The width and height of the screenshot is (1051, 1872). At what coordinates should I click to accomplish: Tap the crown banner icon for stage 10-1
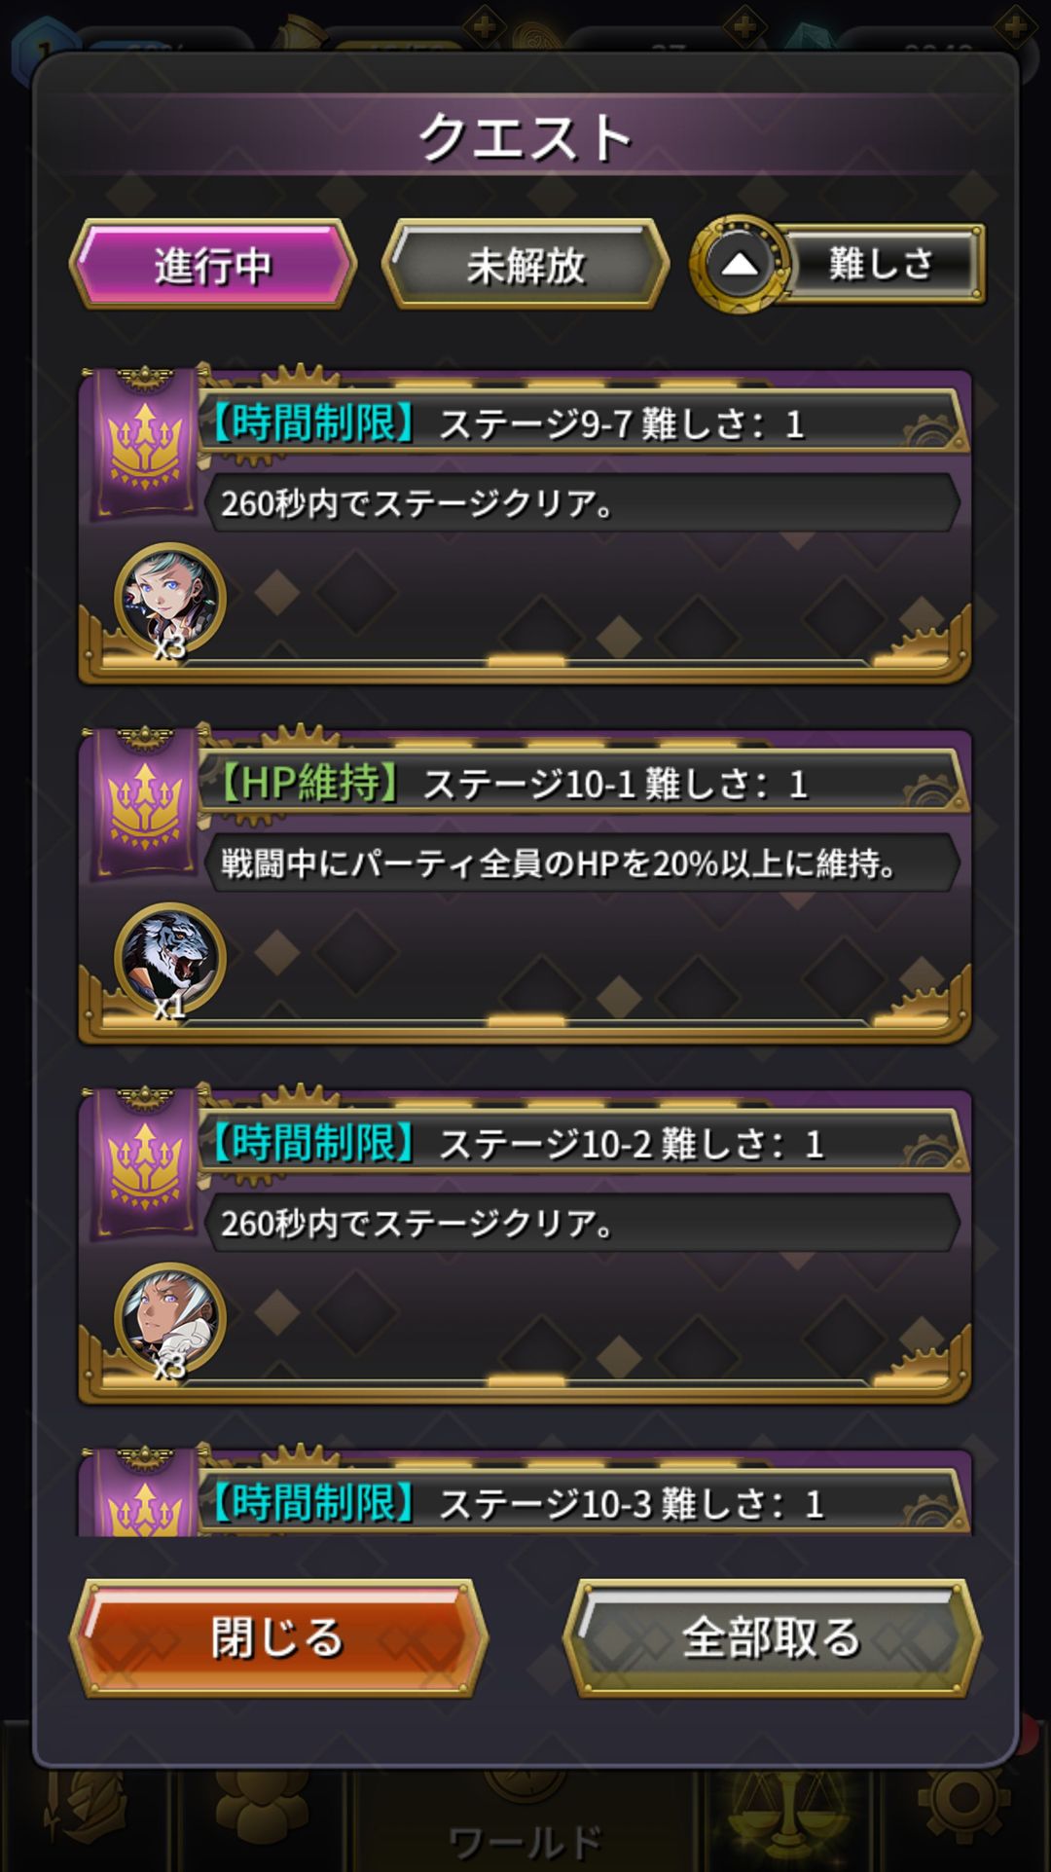pos(145,803)
